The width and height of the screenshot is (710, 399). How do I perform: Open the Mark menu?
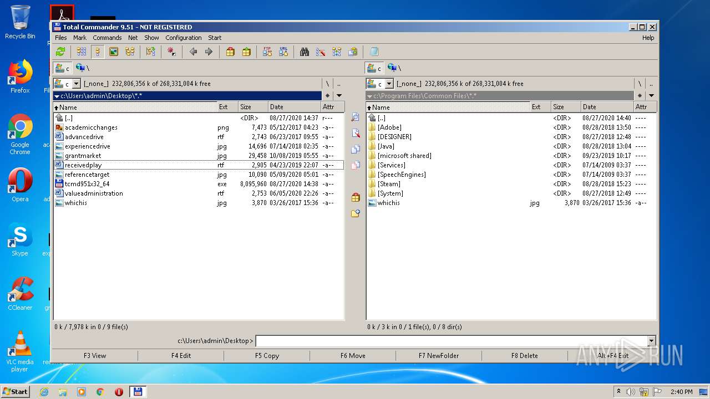pyautogui.click(x=80, y=38)
